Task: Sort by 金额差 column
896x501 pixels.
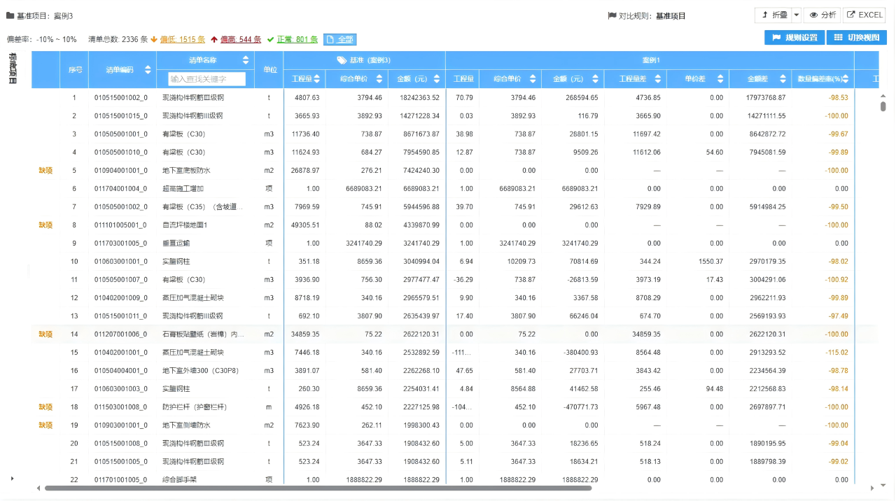Action: (783, 79)
